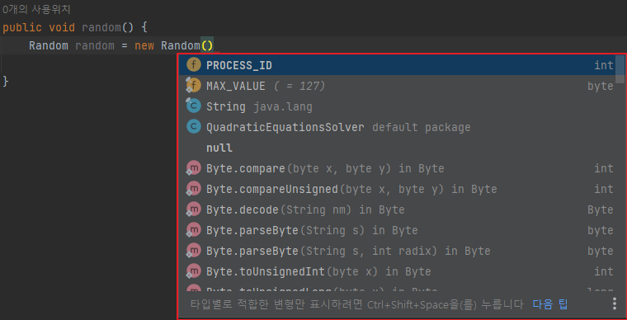Click the 0개의 사용위치 usages hint
This screenshot has height=320, width=627.
[36, 9]
